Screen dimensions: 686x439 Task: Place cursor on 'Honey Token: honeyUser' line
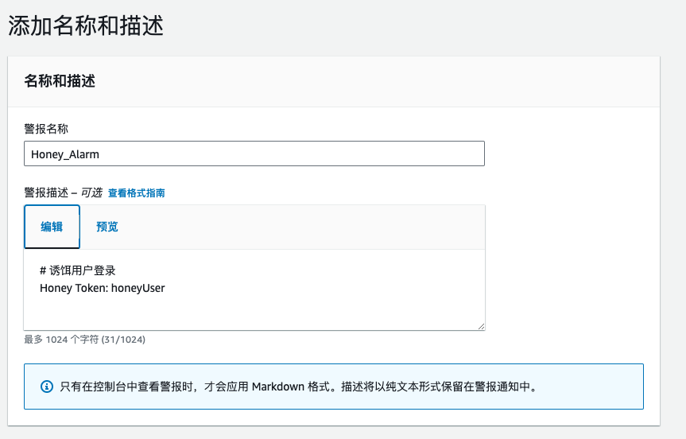click(102, 288)
